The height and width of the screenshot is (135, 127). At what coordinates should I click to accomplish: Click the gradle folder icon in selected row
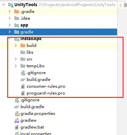pos(17,32)
